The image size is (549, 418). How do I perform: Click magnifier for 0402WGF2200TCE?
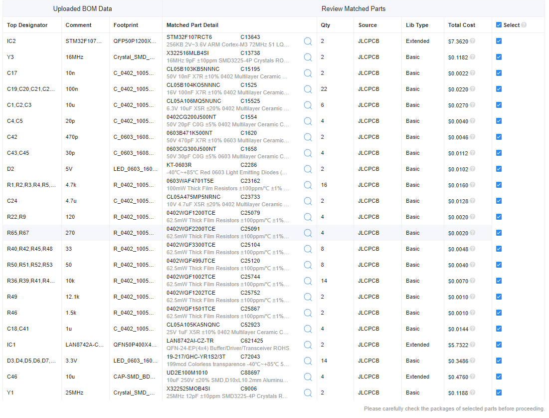coord(308,233)
